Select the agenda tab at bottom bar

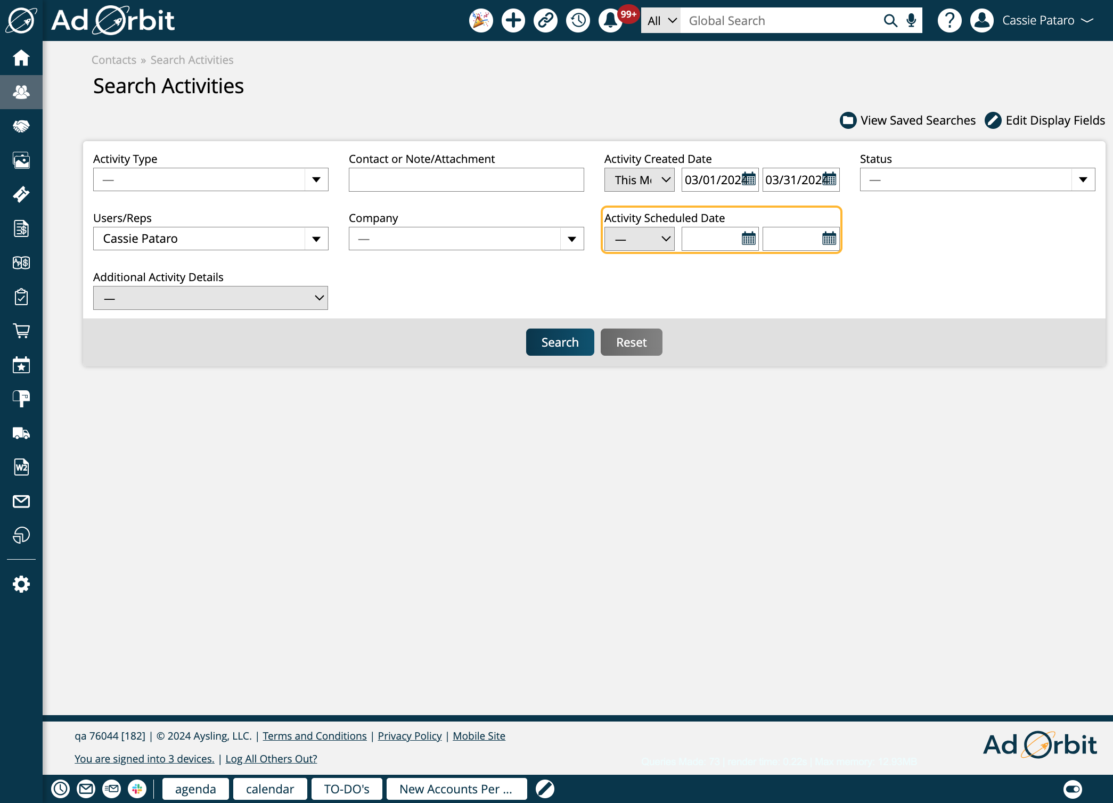(x=194, y=789)
